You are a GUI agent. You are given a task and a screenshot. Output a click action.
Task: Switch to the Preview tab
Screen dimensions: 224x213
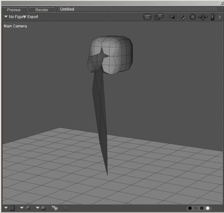pyautogui.click(x=14, y=10)
